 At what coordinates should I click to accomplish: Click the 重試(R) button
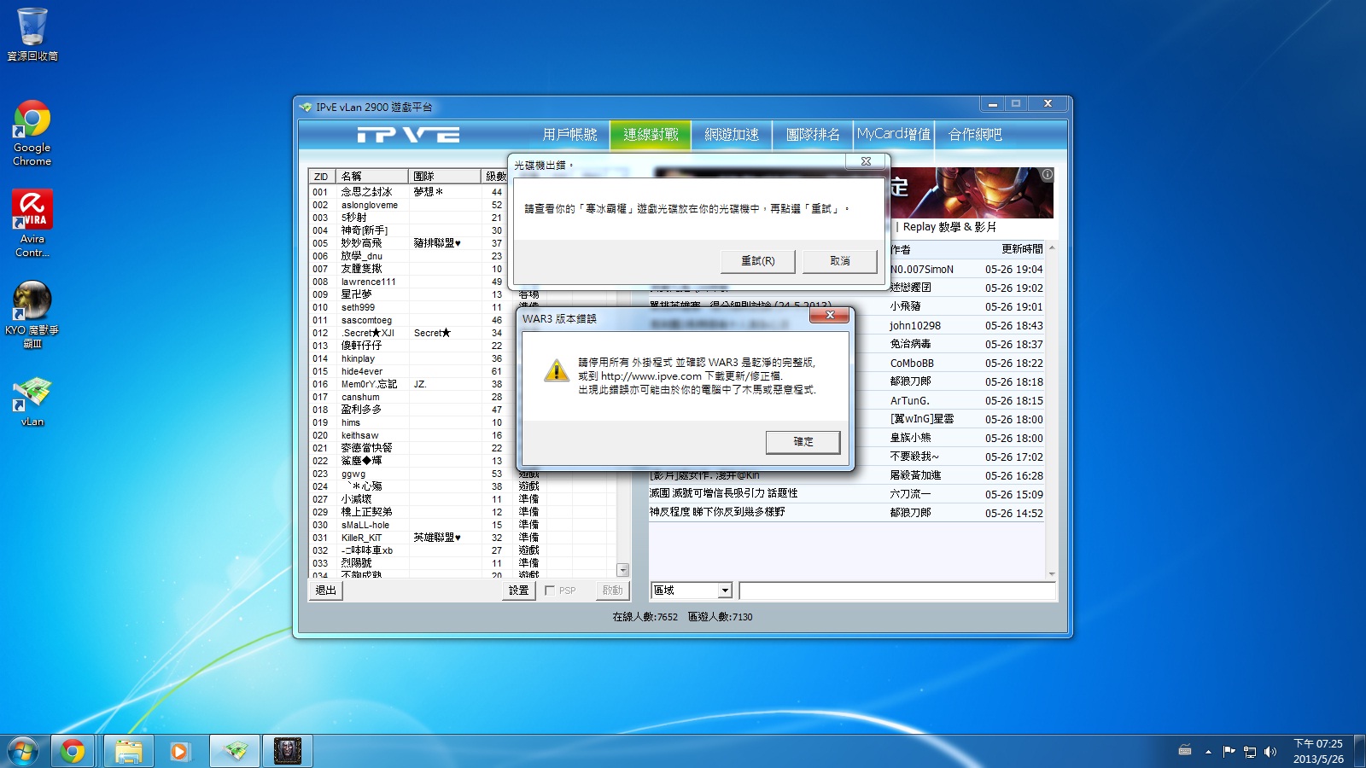[x=757, y=261]
